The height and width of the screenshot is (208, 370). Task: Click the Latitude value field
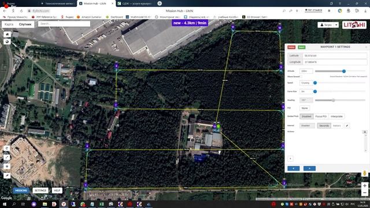click(335, 56)
